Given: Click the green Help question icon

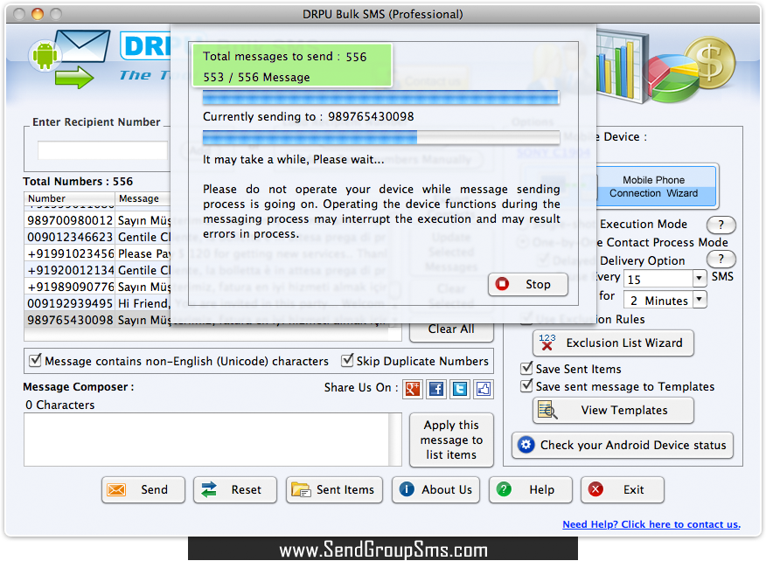Looking at the screenshot, I should (504, 488).
